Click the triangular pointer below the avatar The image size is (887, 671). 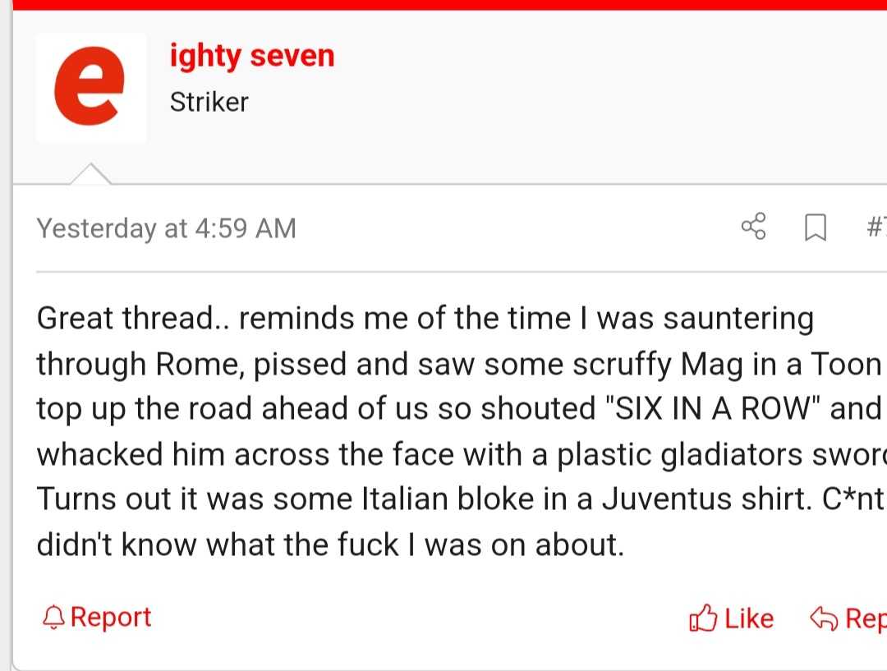tap(90, 173)
